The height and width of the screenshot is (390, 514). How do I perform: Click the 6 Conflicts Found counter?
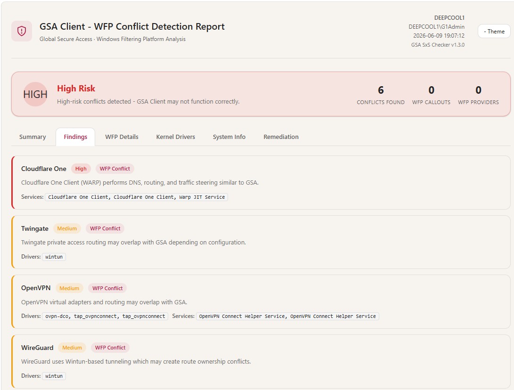click(381, 95)
